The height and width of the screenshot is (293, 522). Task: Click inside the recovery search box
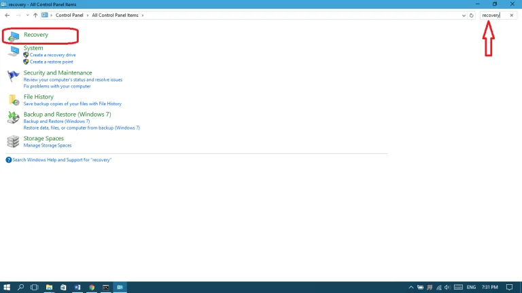(x=494, y=16)
